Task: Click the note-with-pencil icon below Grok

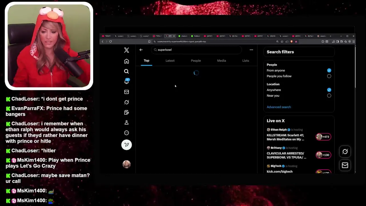Action: [x=126, y=112]
